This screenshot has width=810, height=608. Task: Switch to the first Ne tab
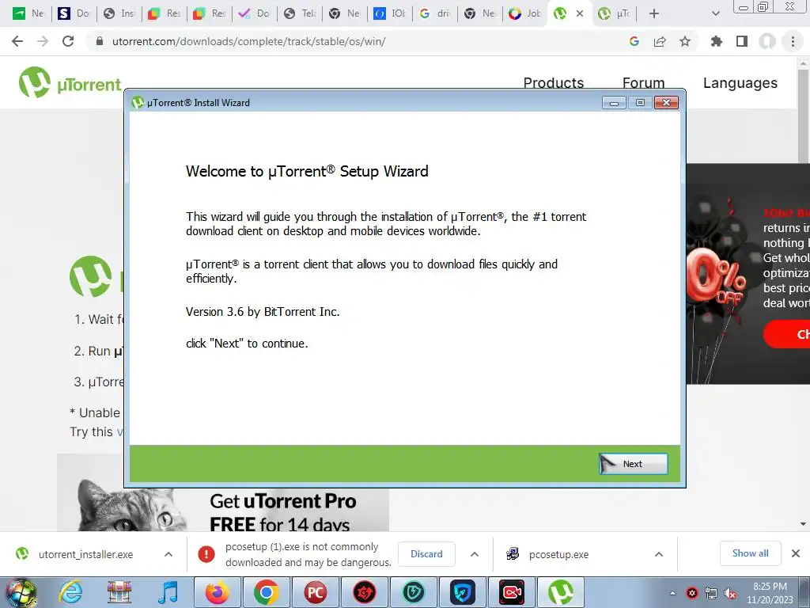point(29,13)
